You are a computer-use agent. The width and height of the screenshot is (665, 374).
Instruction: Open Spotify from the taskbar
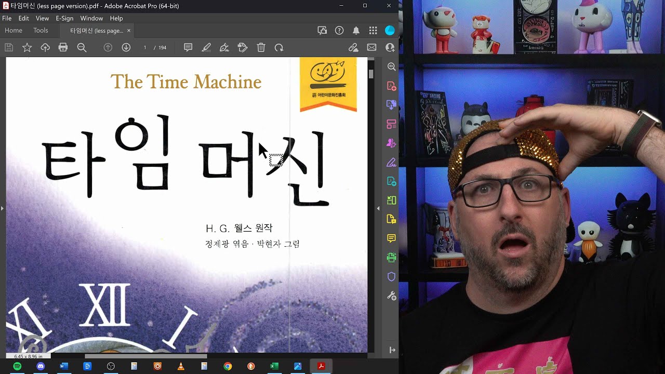[x=17, y=367]
